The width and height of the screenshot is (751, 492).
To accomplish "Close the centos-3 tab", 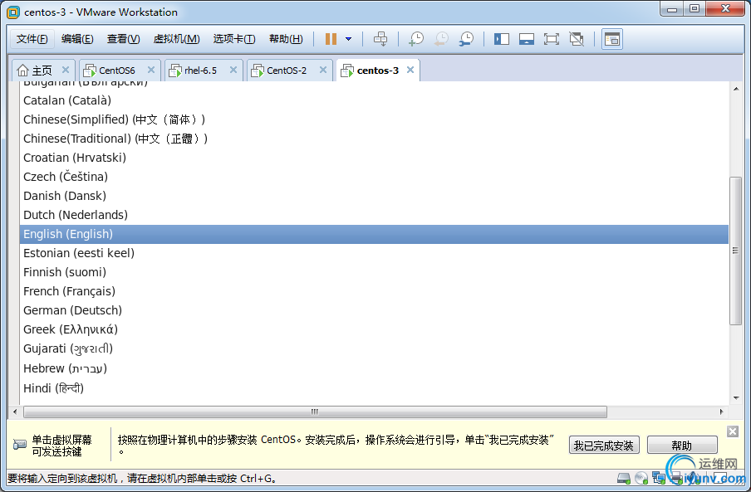I will click(410, 70).
